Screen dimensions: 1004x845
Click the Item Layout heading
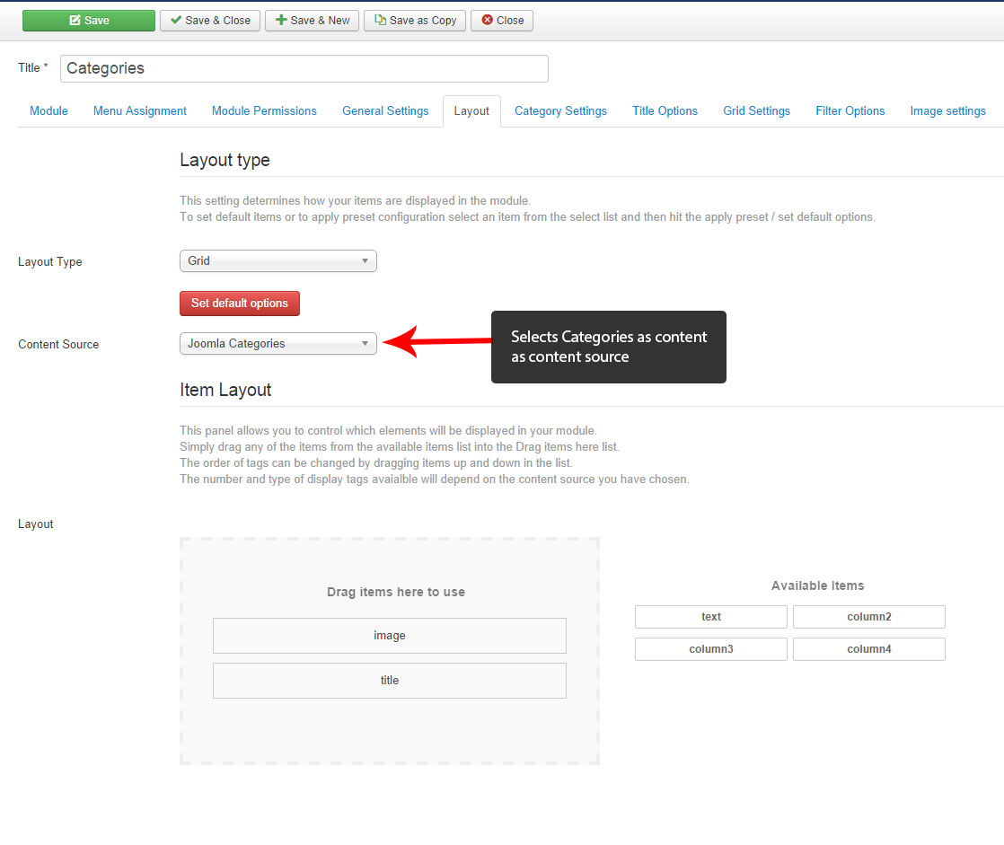(225, 390)
